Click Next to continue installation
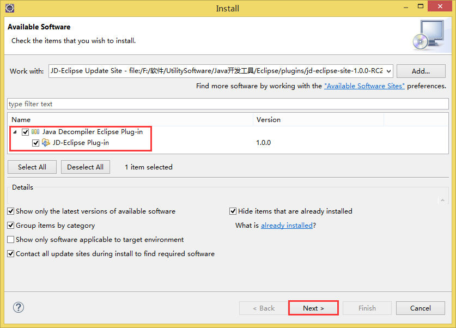456x328 pixels. (x=313, y=308)
